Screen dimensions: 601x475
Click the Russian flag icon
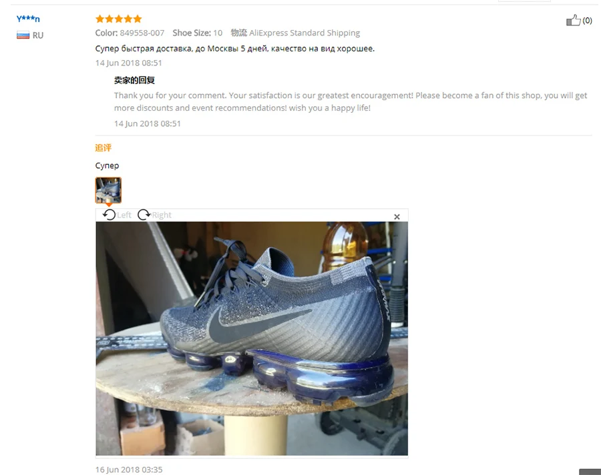(23, 35)
